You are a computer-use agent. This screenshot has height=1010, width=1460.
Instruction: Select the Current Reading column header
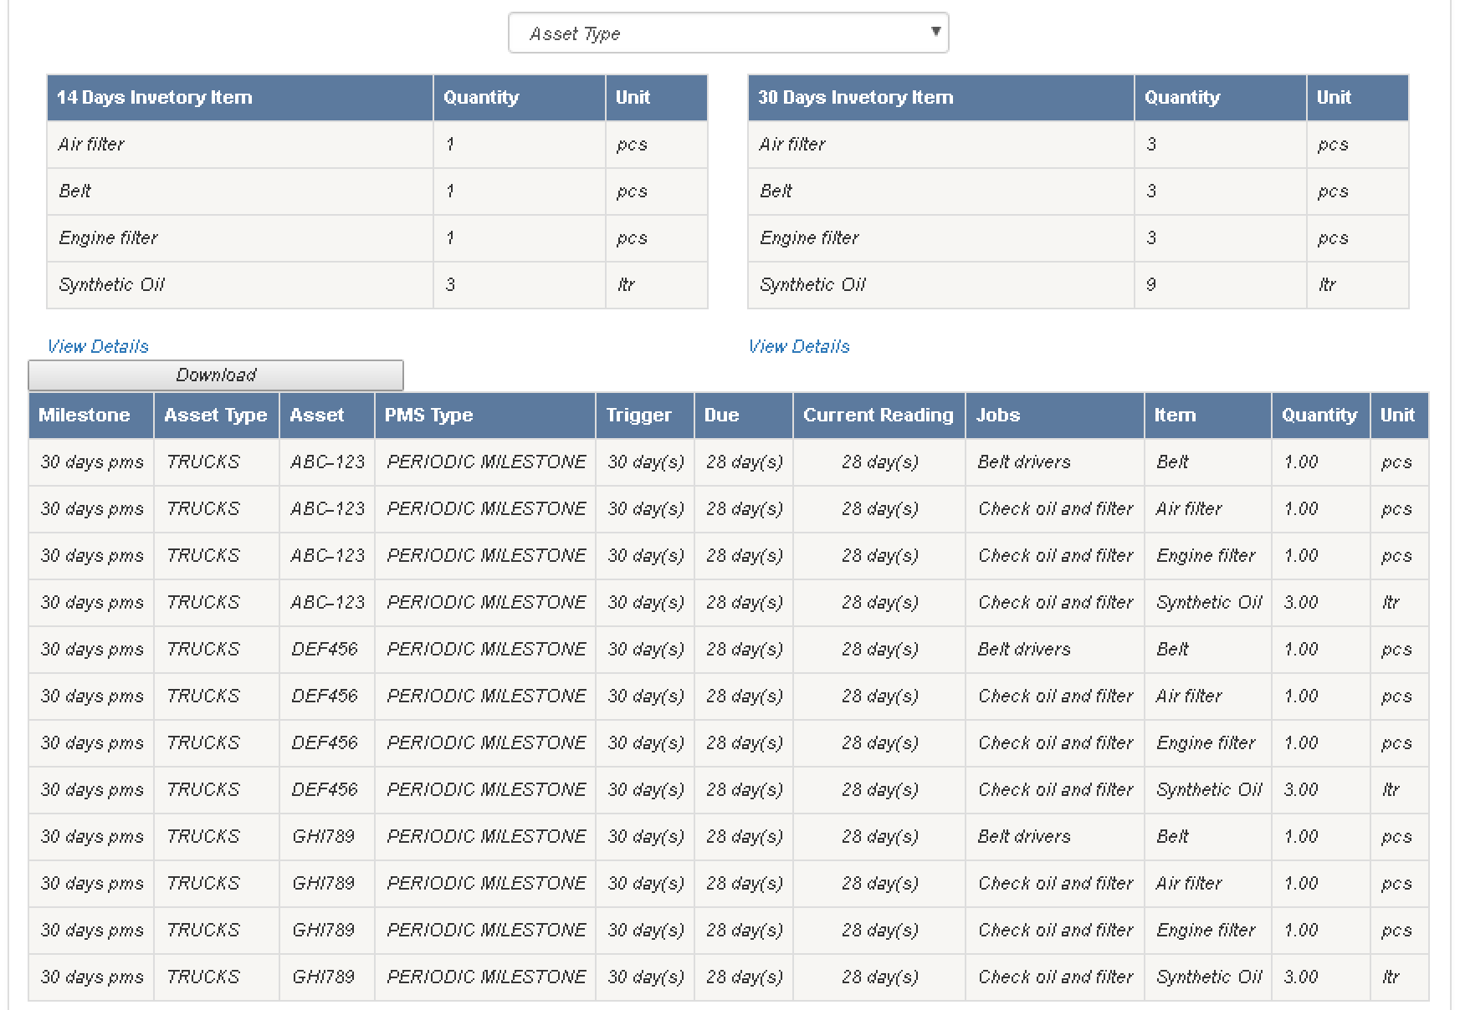coord(878,416)
